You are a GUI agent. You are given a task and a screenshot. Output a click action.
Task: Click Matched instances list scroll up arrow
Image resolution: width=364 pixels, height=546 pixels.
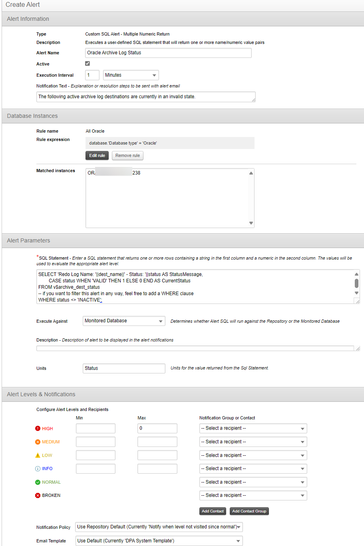pyautogui.click(x=251, y=173)
